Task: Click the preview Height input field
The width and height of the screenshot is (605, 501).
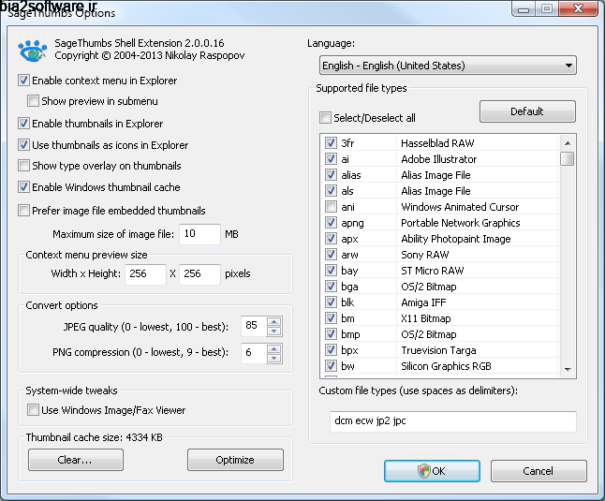Action: 199,273
